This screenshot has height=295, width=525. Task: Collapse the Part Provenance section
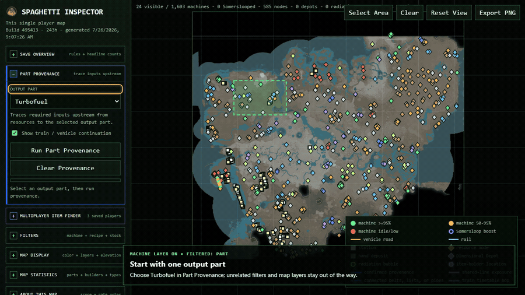(x=13, y=74)
